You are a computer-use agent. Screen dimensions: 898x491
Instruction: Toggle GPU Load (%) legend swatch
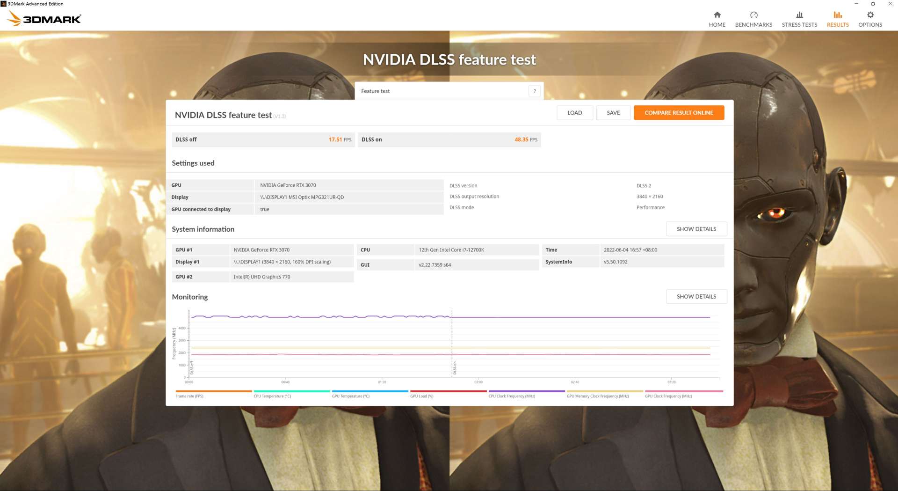click(x=449, y=391)
